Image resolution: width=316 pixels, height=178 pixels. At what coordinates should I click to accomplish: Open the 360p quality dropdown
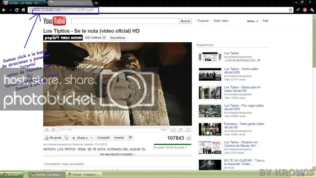(x=164, y=129)
